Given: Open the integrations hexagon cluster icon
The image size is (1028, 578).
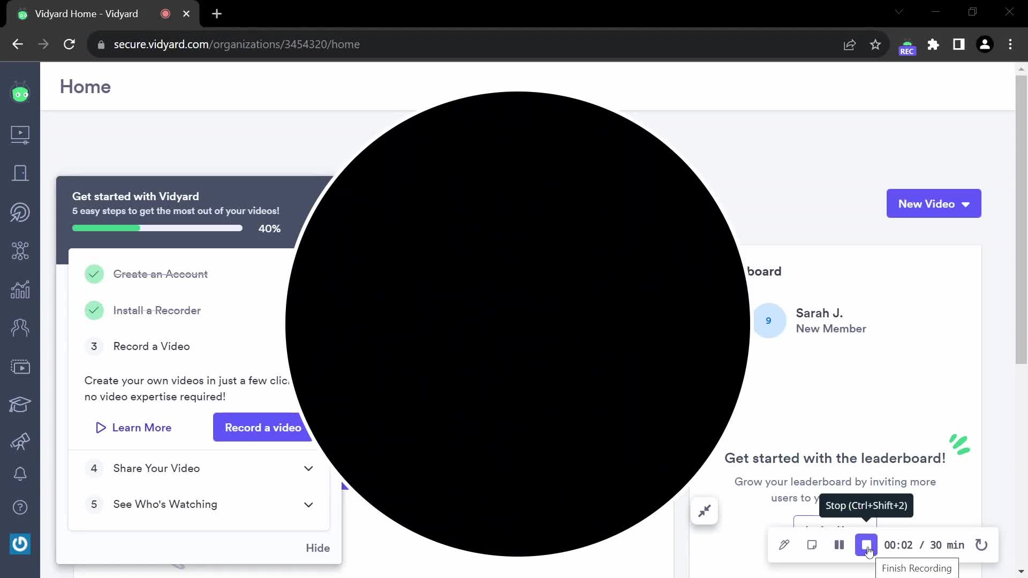Looking at the screenshot, I should tap(20, 250).
